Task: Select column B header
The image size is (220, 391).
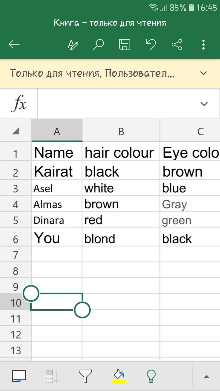Action: tap(121, 131)
